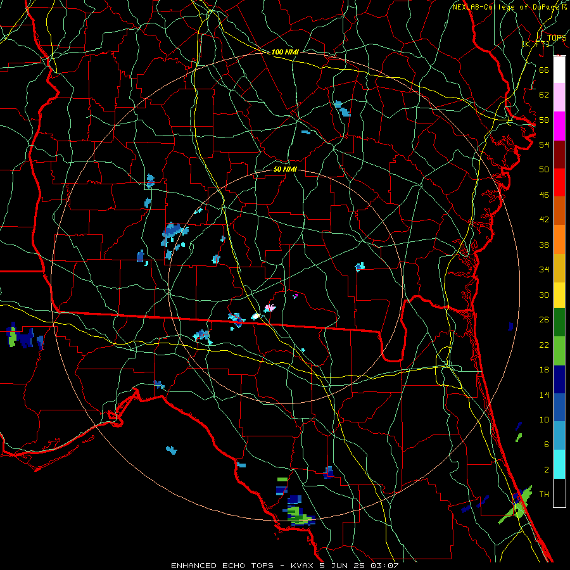The height and width of the screenshot is (570, 570).
Task: Click the TOPS legend heading
Action: tap(557, 37)
